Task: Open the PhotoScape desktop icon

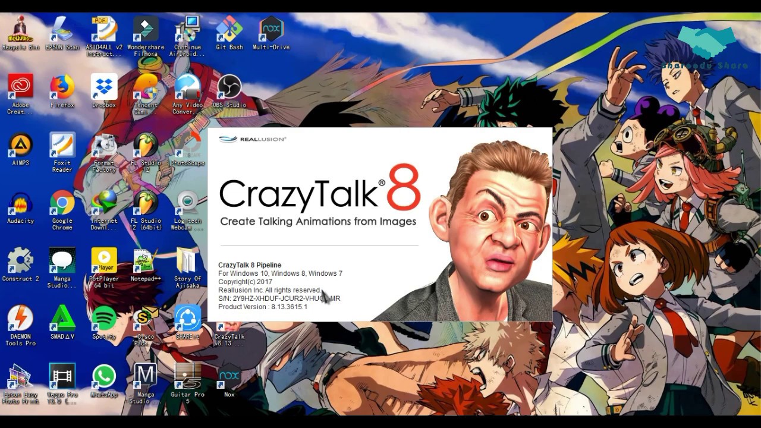Action: 187,149
